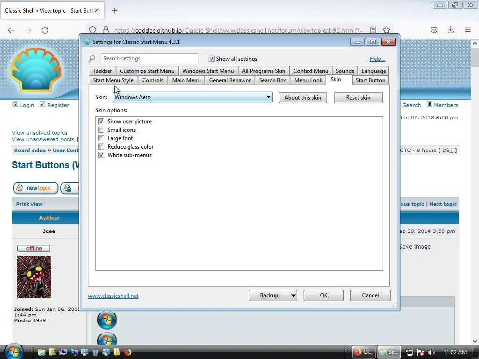Dismiss the dialog with Cancel
The width and height of the screenshot is (479, 359).
click(370, 295)
